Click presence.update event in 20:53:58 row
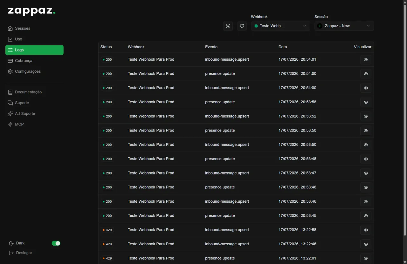This screenshot has width=407, height=264. pos(220,102)
